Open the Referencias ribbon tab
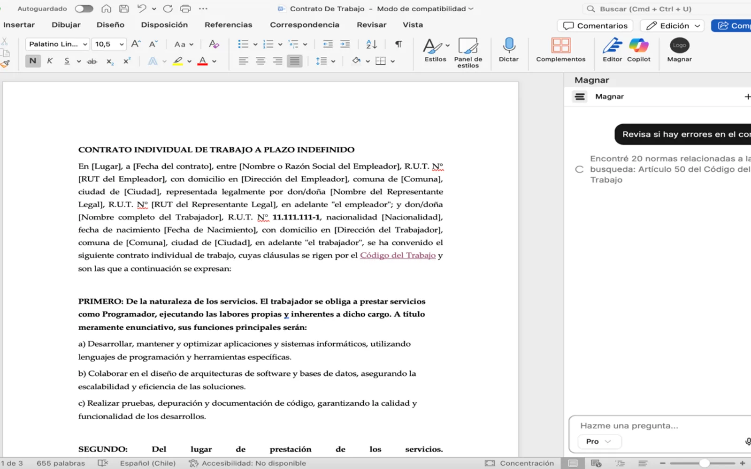This screenshot has width=751, height=469. [x=228, y=25]
